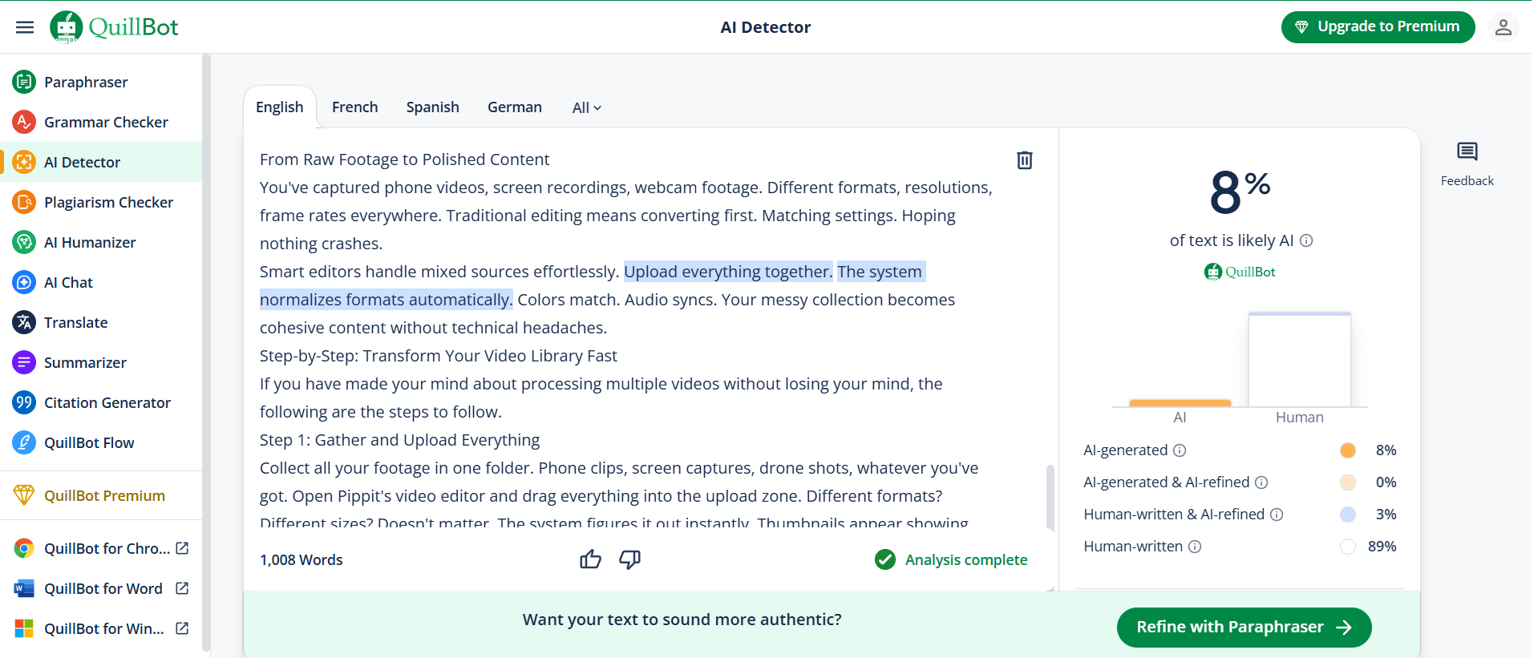This screenshot has width=1538, height=658.
Task: Click the Translate sidebar icon
Action: click(24, 322)
